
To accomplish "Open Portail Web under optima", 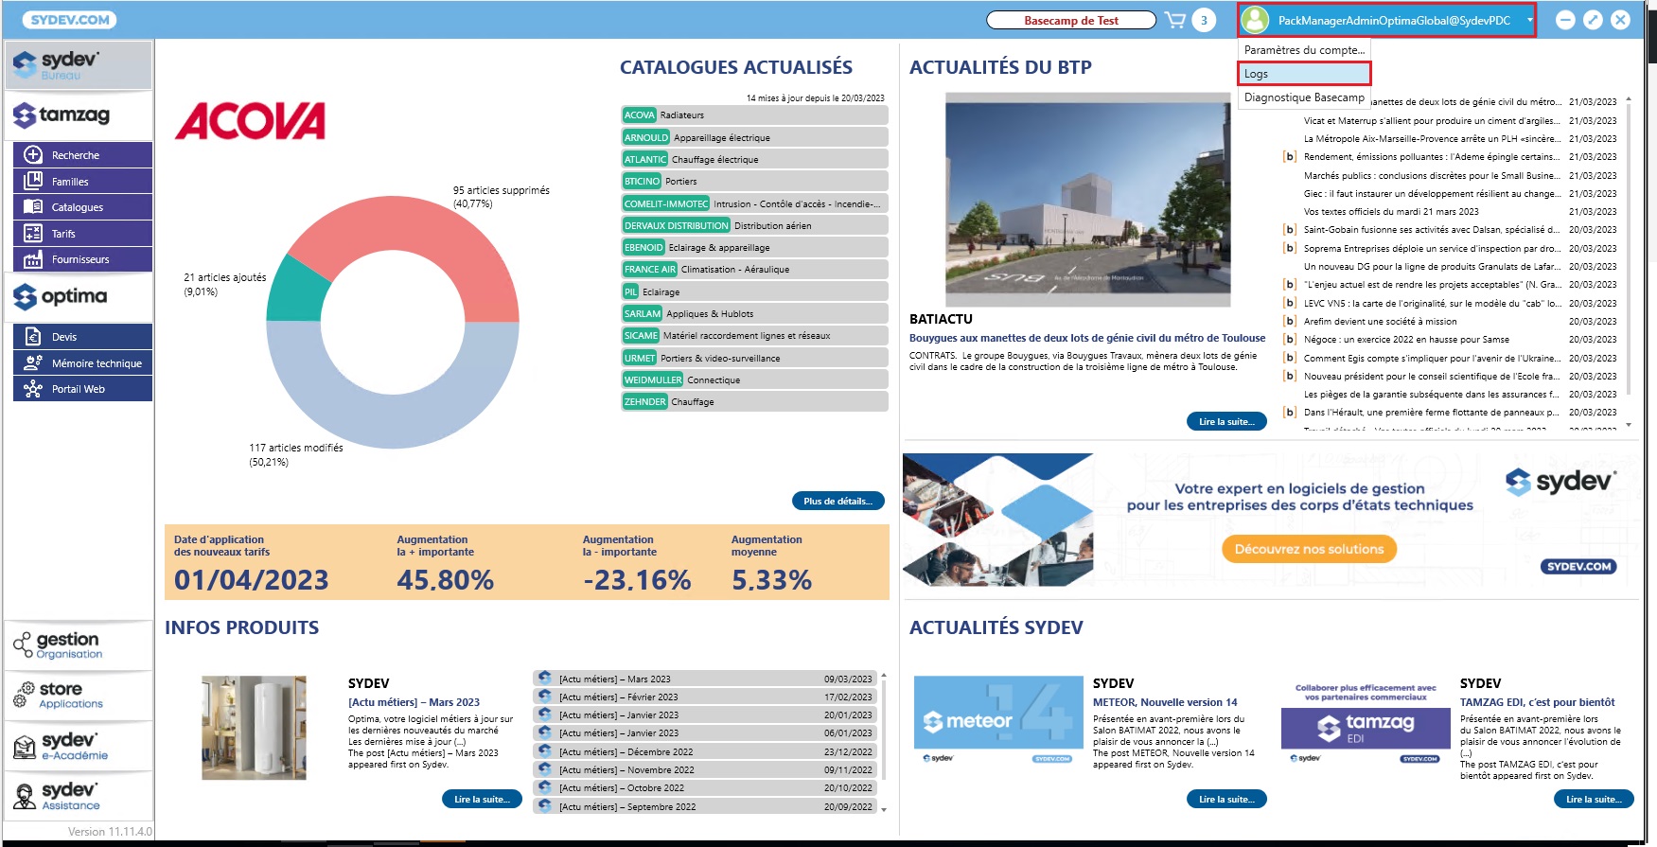I will (82, 389).
